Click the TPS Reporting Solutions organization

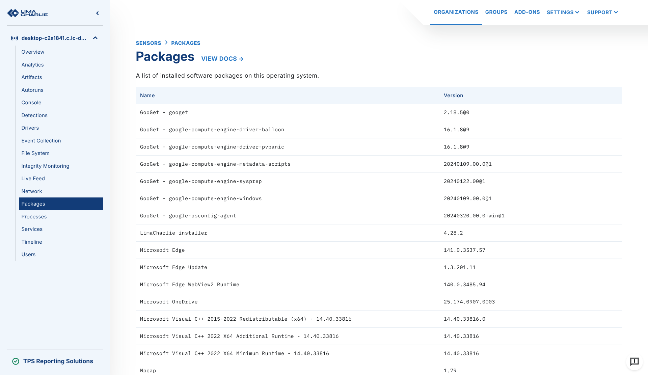[58, 361]
